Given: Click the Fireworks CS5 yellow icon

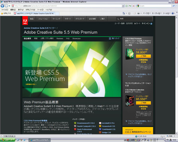Looking at the screenshot, I should pyautogui.click(x=100, y=126).
